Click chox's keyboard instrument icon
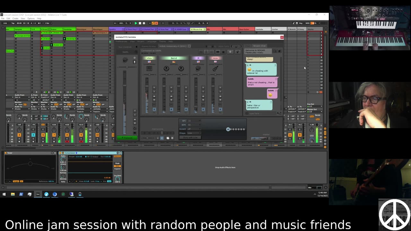 (149, 68)
